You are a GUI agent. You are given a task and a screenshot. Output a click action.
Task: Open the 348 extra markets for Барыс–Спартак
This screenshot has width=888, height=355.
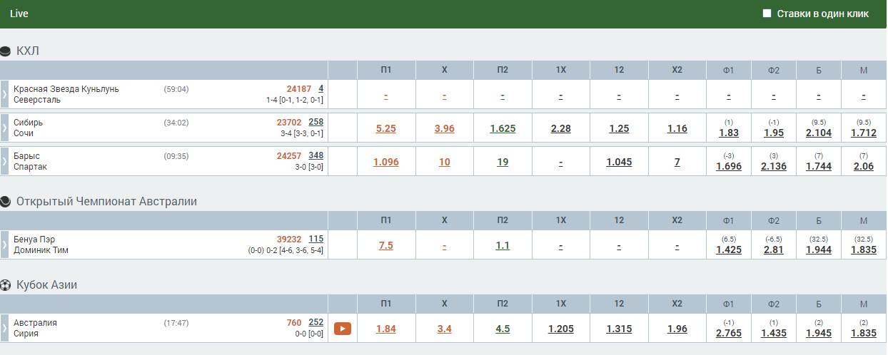316,155
